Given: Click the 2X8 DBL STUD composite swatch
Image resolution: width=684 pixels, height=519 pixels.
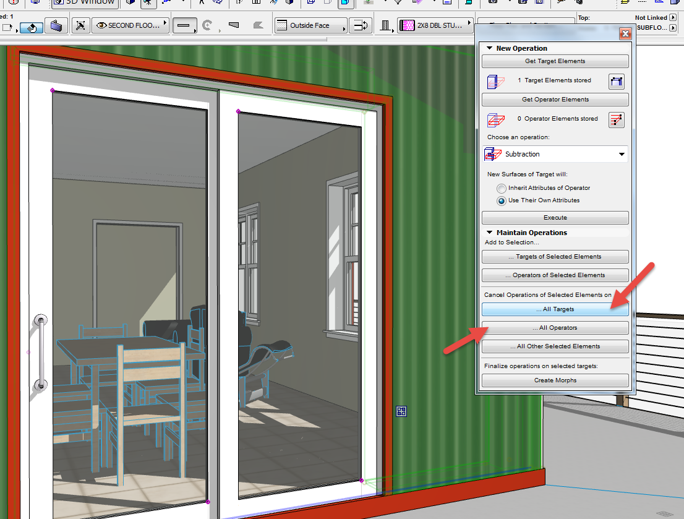Looking at the screenshot, I should tap(409, 25).
